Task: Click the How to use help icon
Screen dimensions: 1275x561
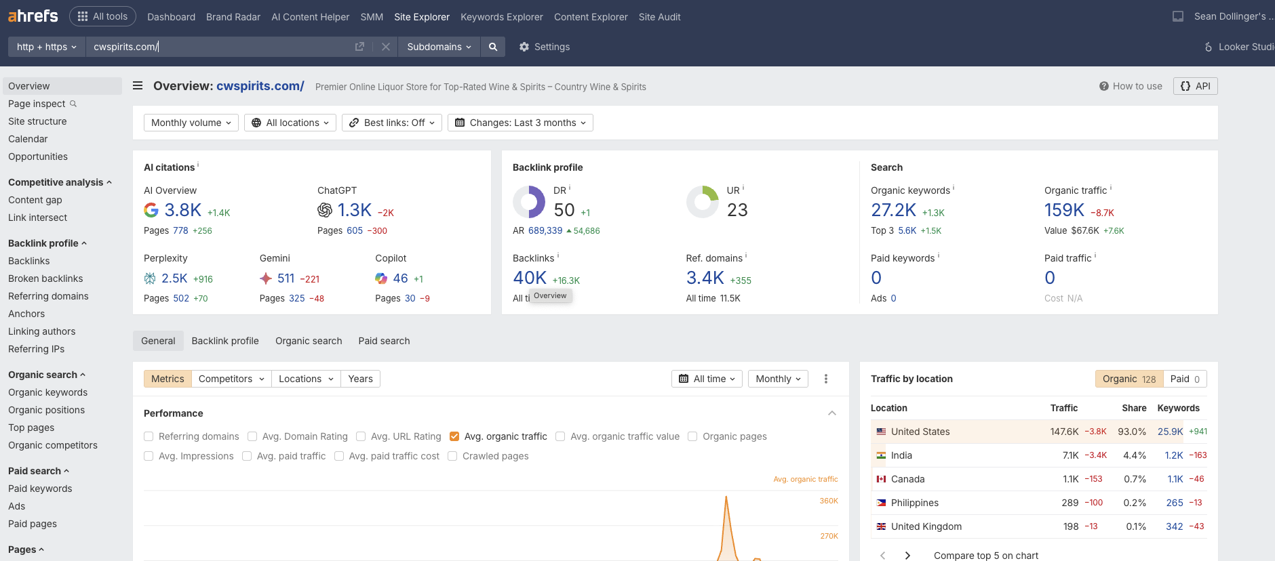Action: point(1104,86)
